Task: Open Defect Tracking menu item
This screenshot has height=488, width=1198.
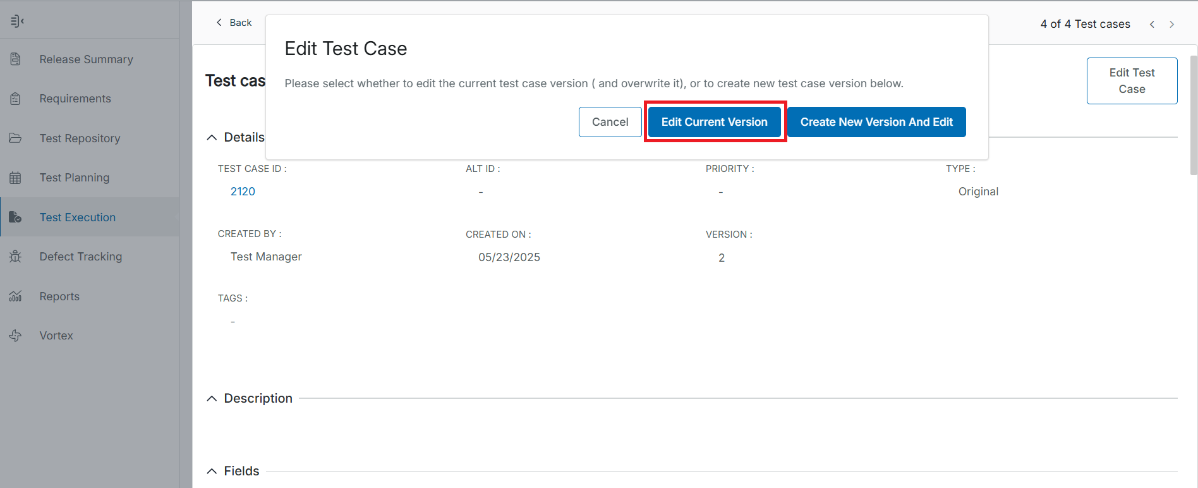Action: point(80,257)
